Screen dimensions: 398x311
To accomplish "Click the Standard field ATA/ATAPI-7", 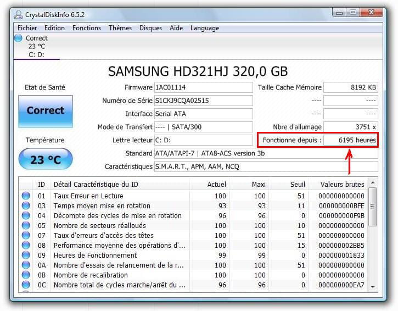I will [266, 153].
